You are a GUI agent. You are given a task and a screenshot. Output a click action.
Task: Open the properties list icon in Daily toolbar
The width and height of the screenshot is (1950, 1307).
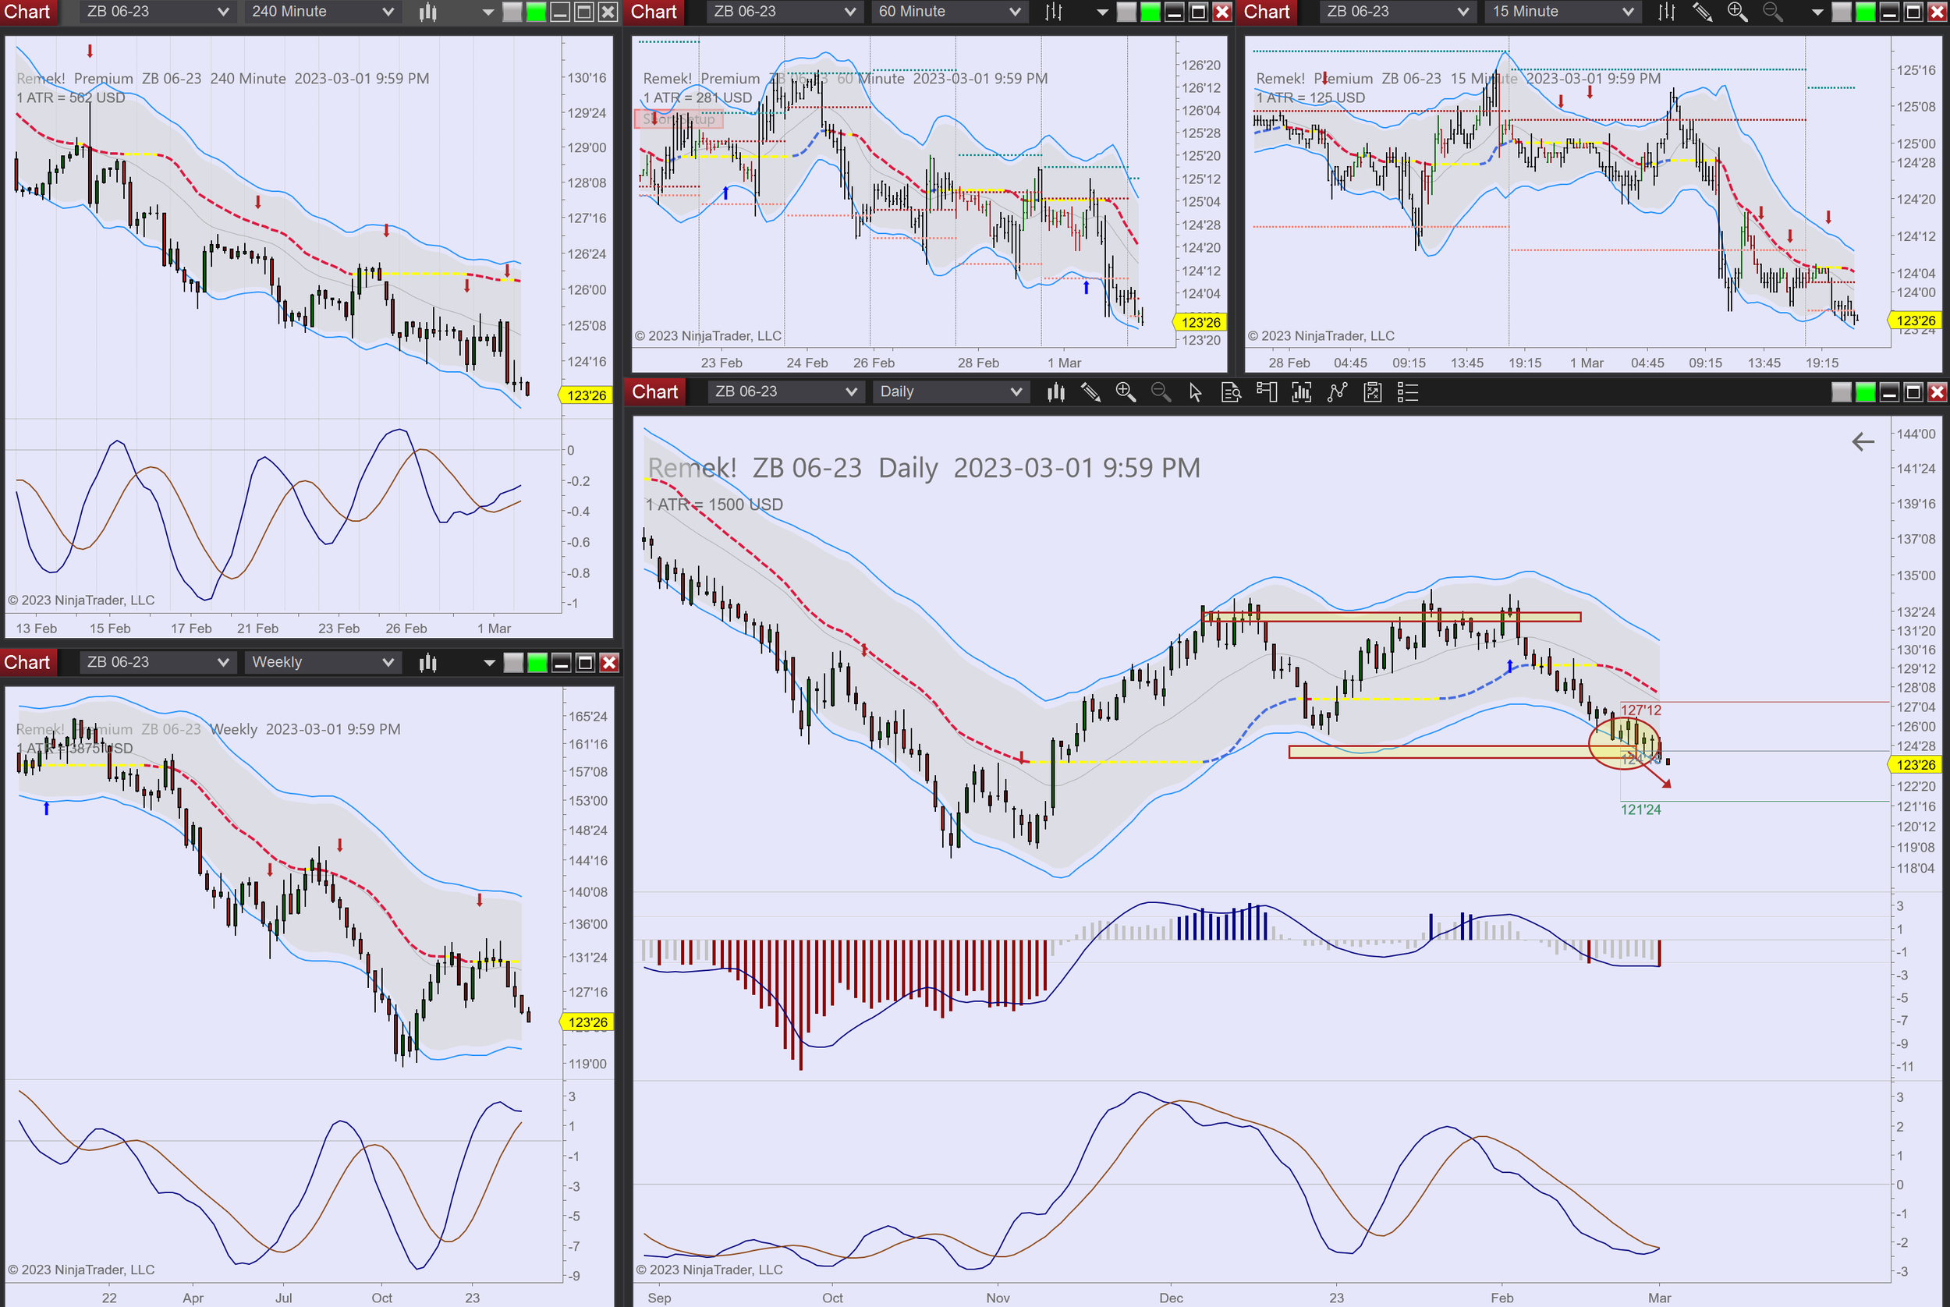[1408, 391]
